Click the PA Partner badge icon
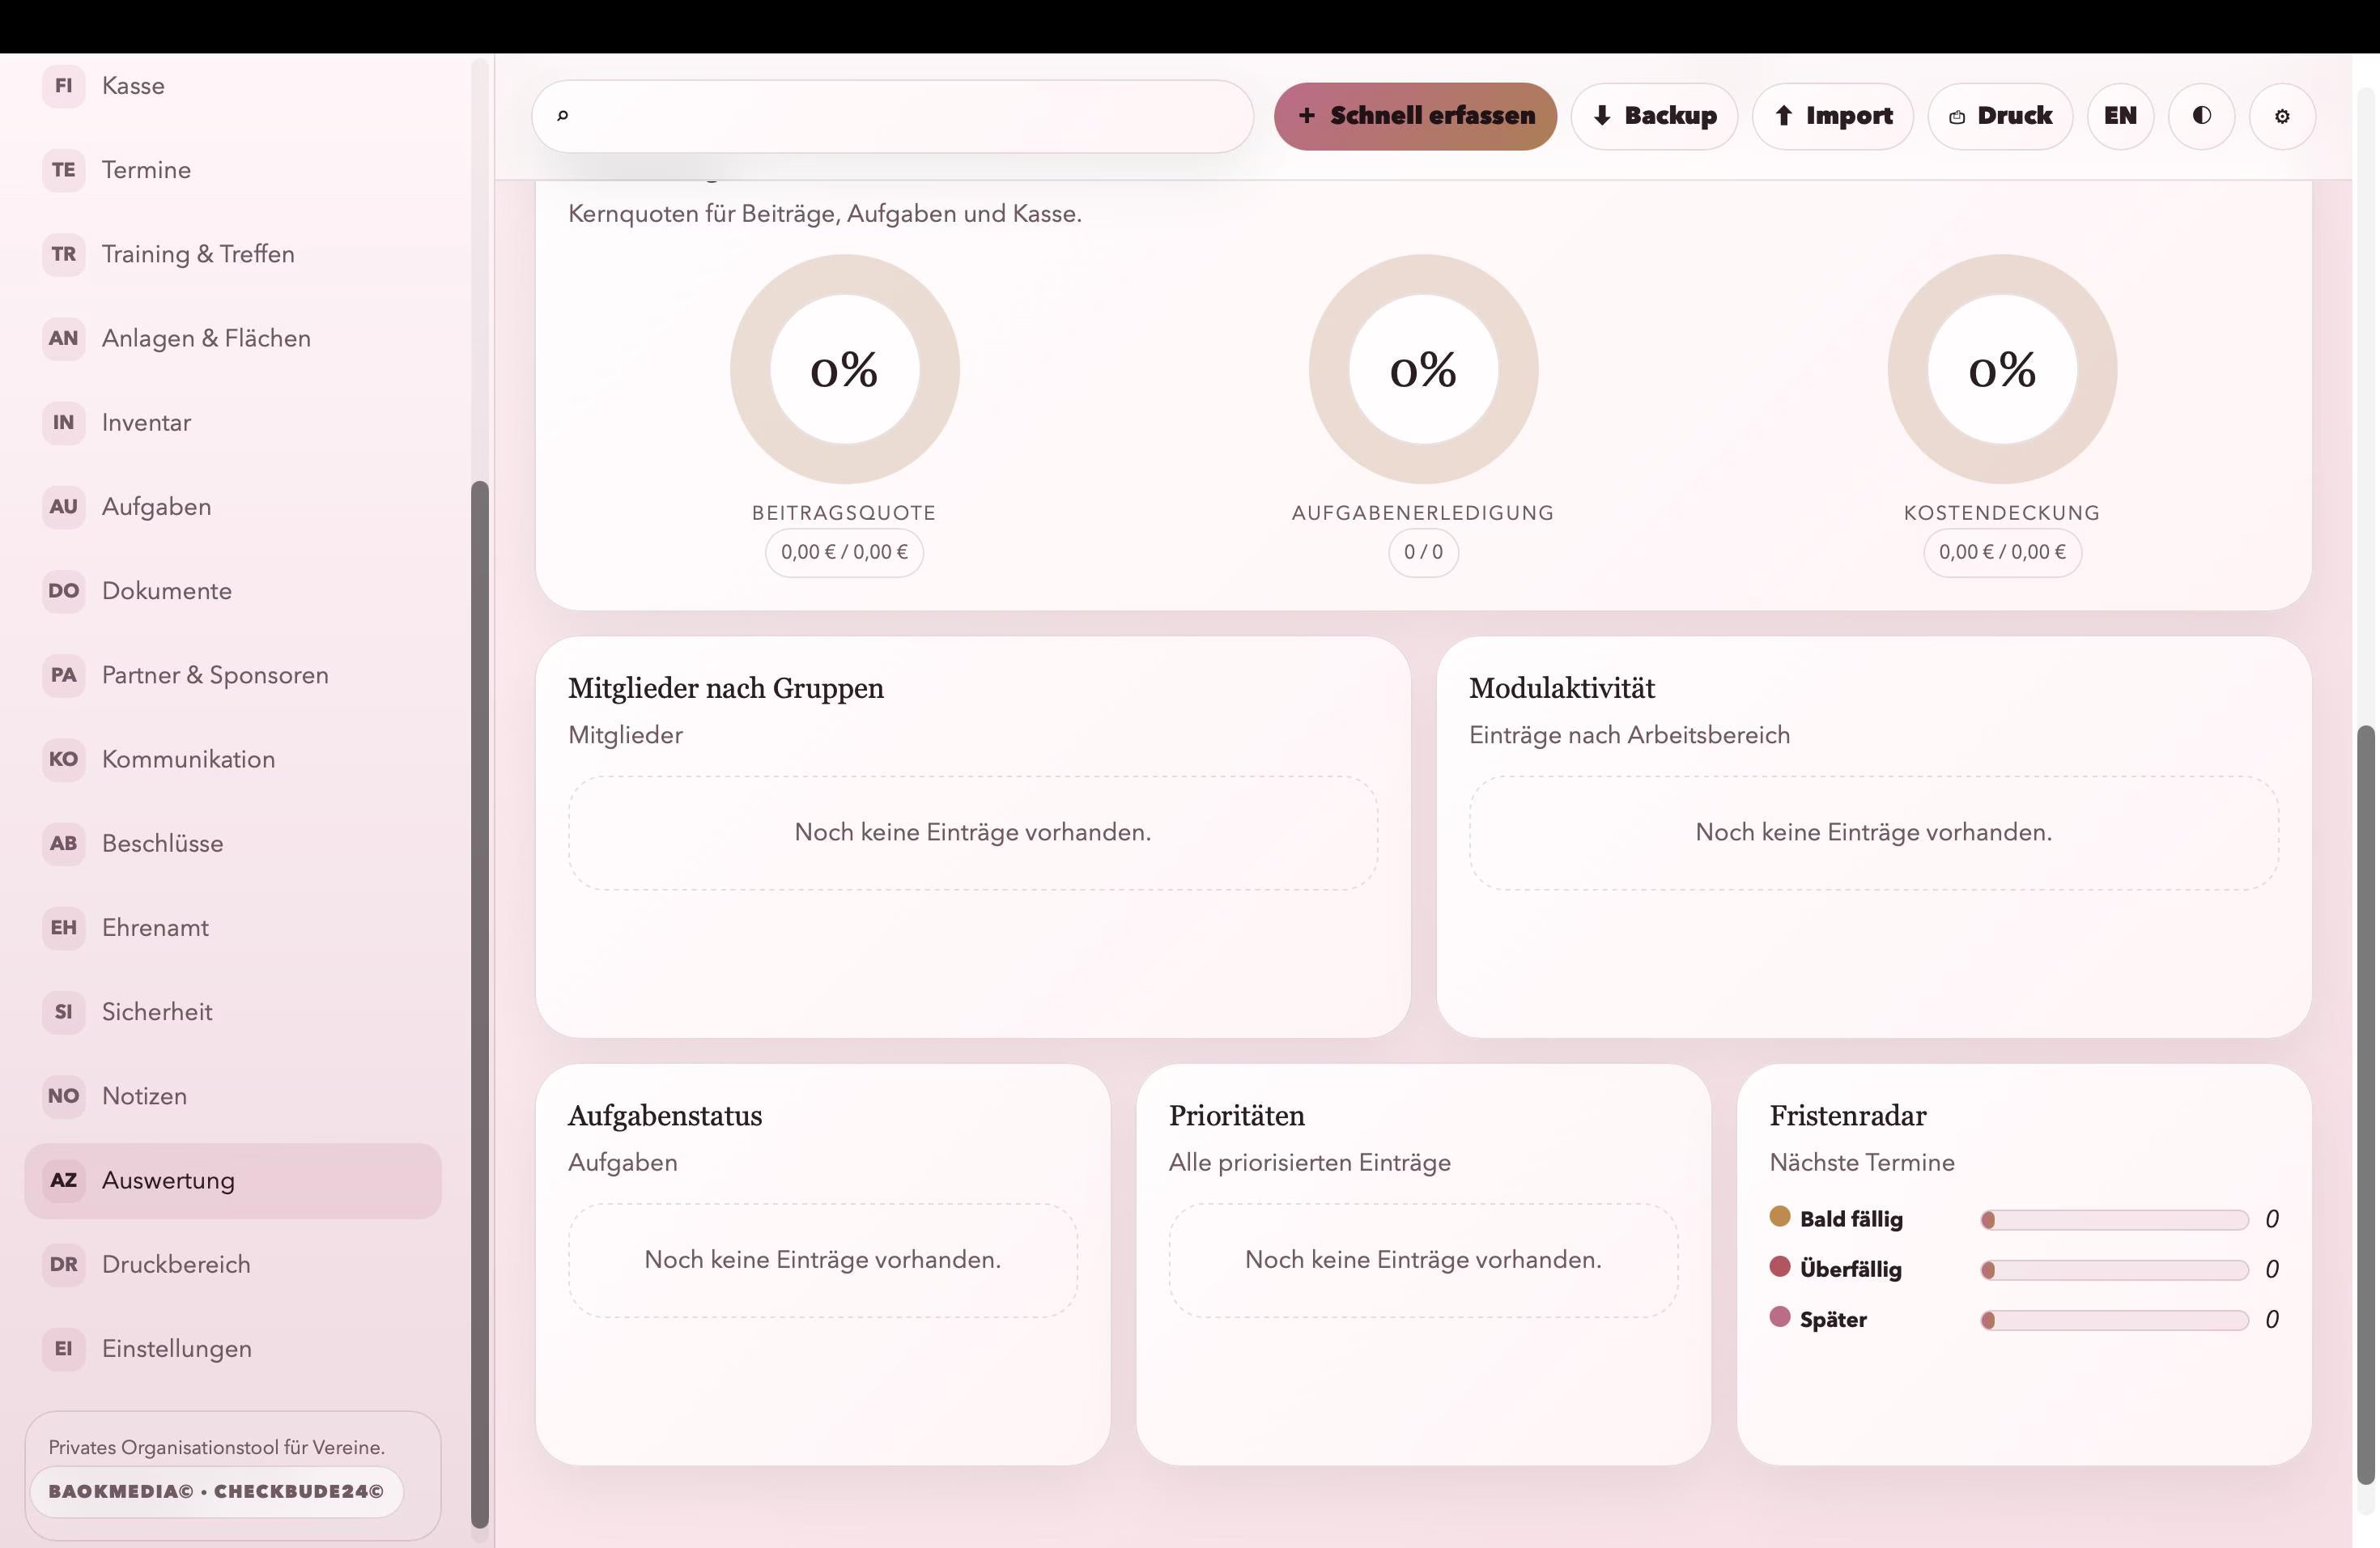The width and height of the screenshot is (2380, 1548). 63,675
